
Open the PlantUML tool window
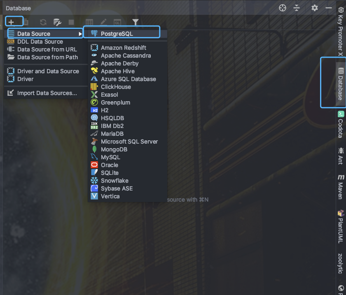tap(341, 227)
